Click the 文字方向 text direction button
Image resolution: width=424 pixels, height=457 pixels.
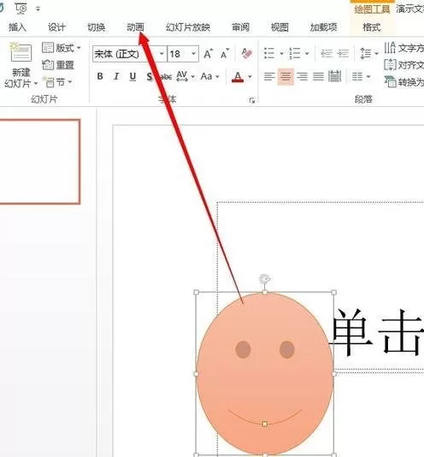(x=403, y=48)
